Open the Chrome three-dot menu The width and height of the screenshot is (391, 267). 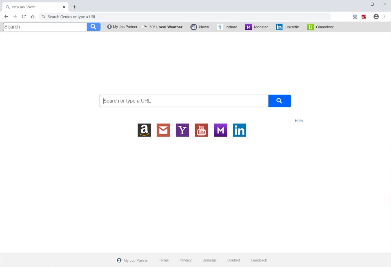(x=385, y=17)
